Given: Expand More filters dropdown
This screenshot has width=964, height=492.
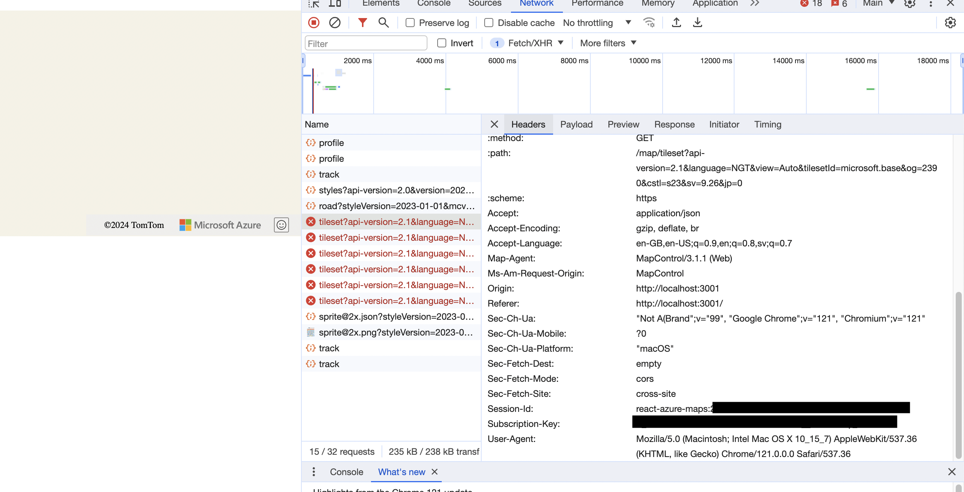Looking at the screenshot, I should tap(608, 43).
